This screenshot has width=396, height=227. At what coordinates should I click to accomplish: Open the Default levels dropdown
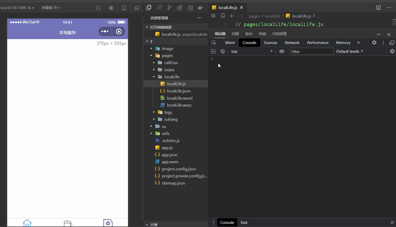pos(350,51)
